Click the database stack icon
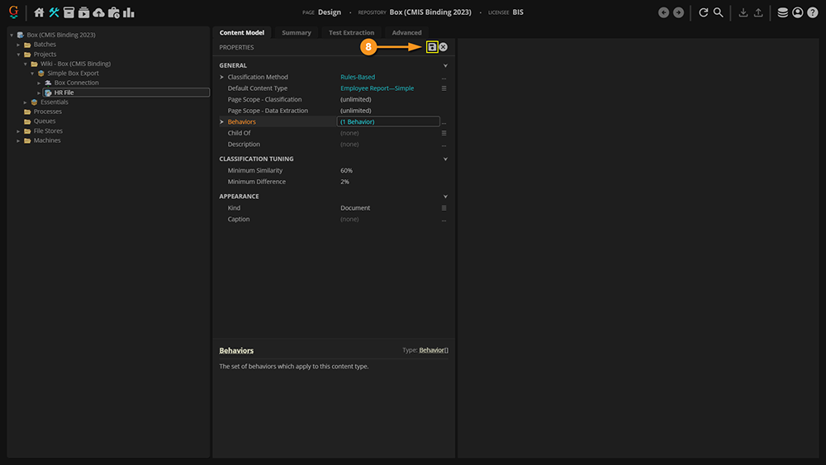 click(x=782, y=12)
